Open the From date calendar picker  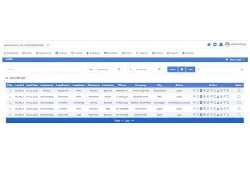pyautogui.click(x=119, y=69)
